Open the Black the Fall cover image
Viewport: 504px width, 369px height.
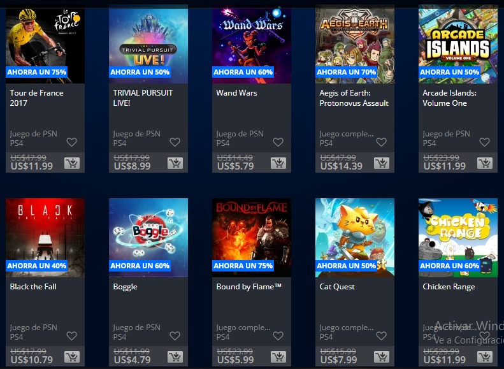click(45, 238)
